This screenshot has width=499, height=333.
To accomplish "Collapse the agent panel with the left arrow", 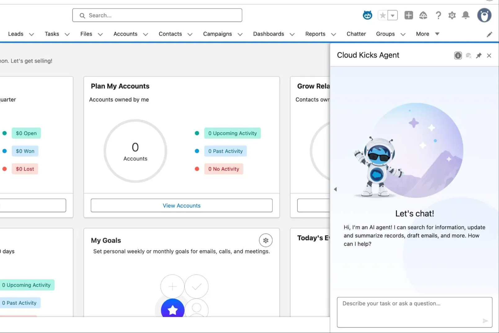I will pyautogui.click(x=335, y=189).
